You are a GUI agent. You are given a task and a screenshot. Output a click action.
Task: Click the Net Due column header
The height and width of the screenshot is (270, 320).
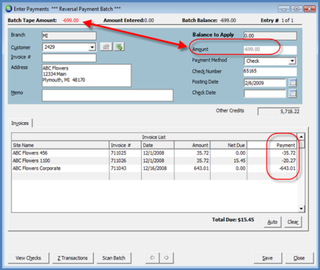point(228,145)
